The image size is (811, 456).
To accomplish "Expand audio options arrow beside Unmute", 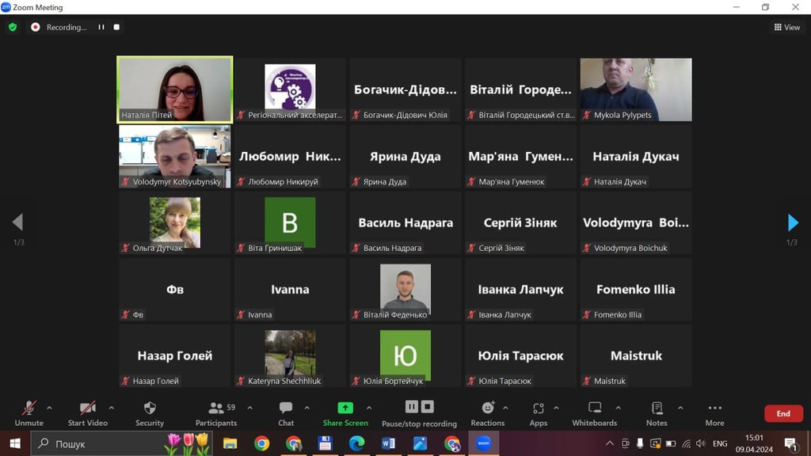I will click(49, 408).
